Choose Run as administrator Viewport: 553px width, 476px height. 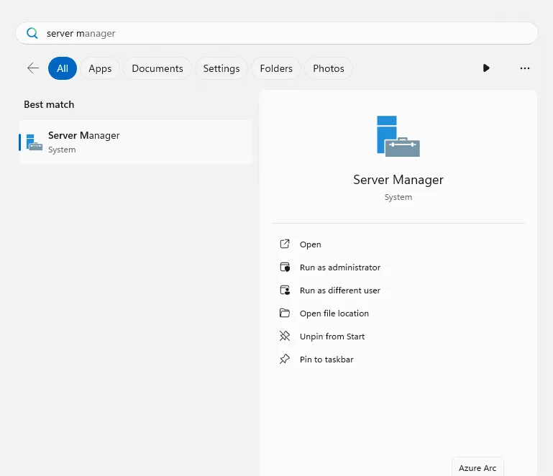coord(340,267)
